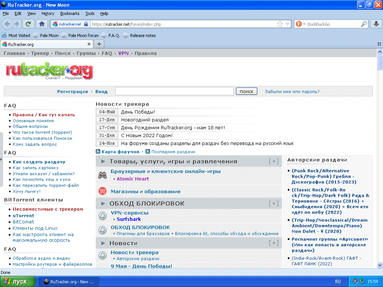Reload the page with the refresh icon
The height and width of the screenshot is (287, 383).
[x=28, y=24]
